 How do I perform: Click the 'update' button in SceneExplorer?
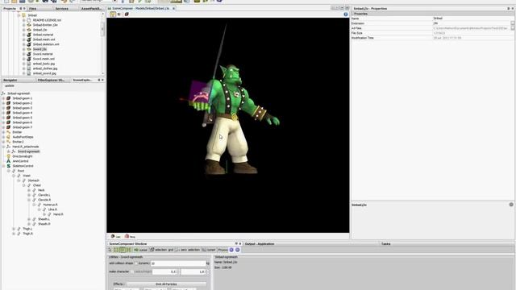pyautogui.click(x=10, y=86)
